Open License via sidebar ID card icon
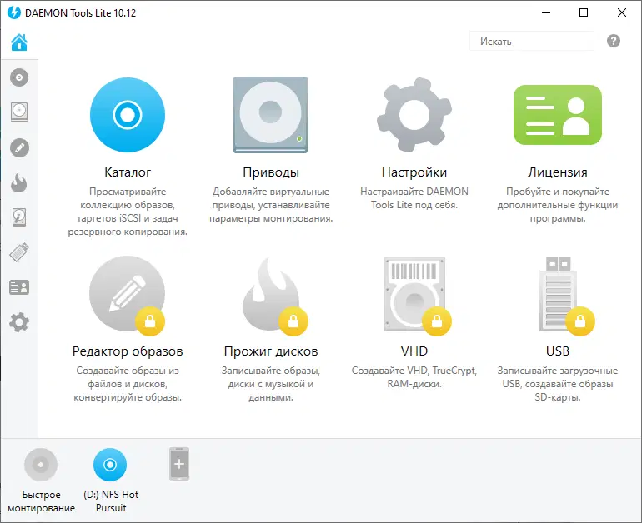 point(19,287)
